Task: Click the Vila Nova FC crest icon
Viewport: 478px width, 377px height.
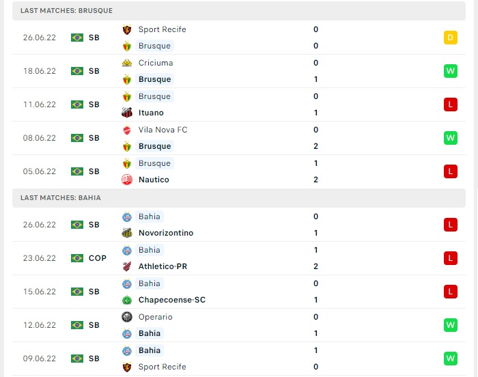Action: click(127, 130)
